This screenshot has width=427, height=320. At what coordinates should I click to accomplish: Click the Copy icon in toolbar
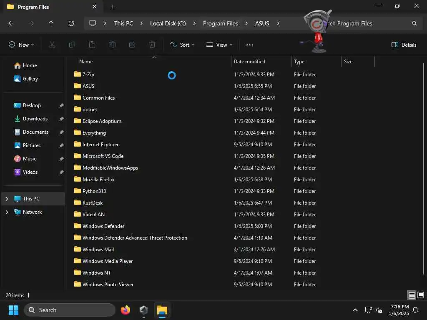pyautogui.click(x=72, y=45)
